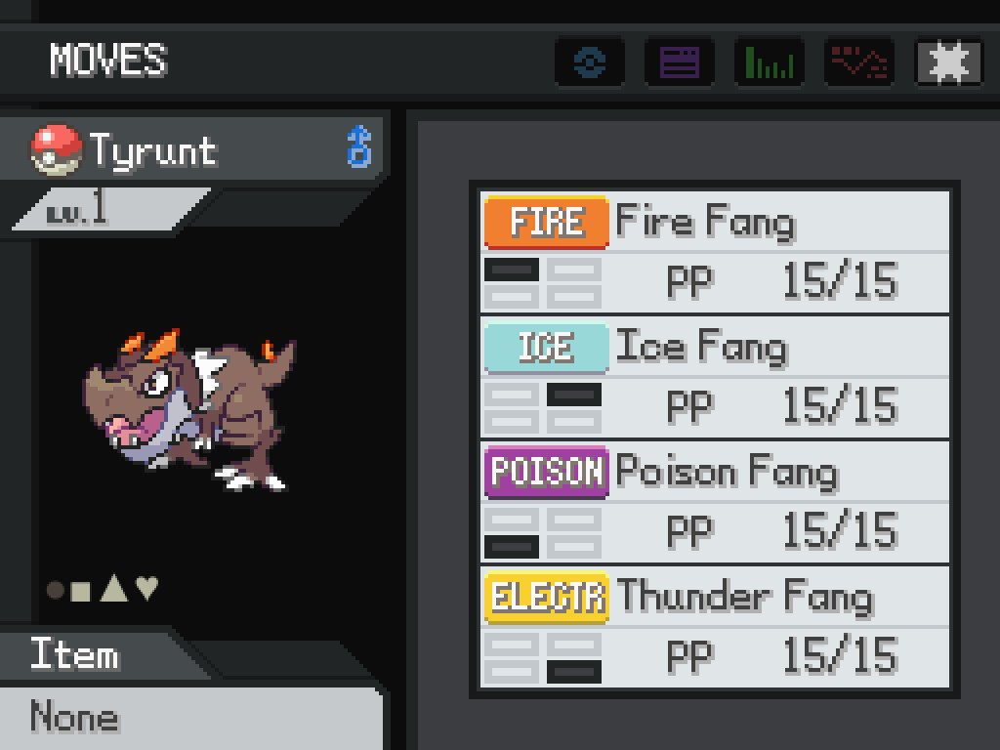1000x750 pixels.
Task: Choose the Thunder Fang move entry
Action: coord(714,626)
